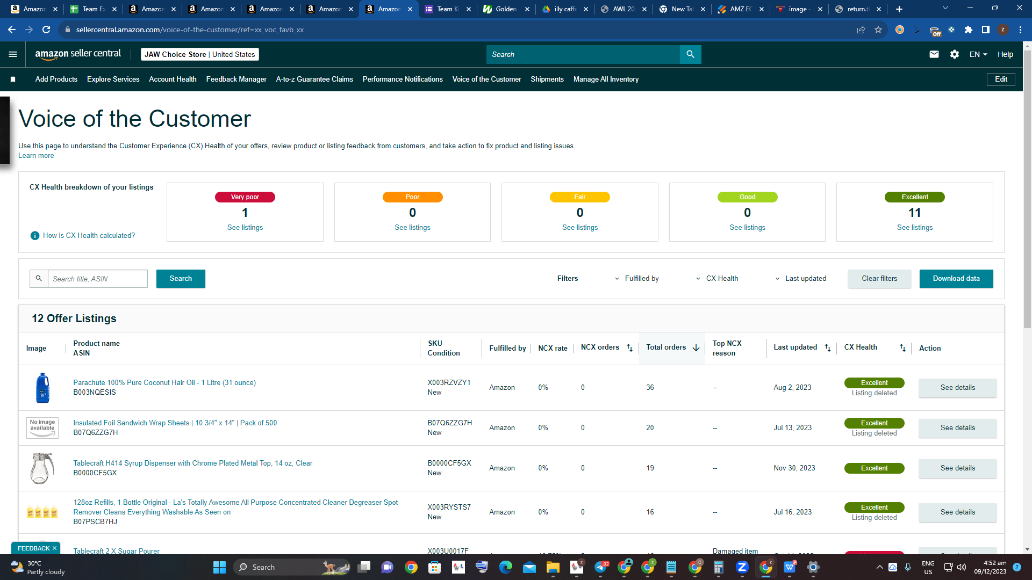Open A-to-z Guarantee Claims
Image resolution: width=1032 pixels, height=580 pixels.
(314, 79)
